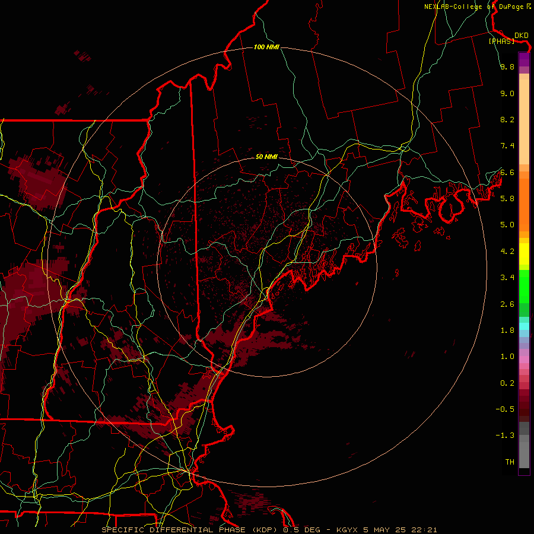
Task: Click the 1.0 value on the scale
Action: click(x=507, y=357)
